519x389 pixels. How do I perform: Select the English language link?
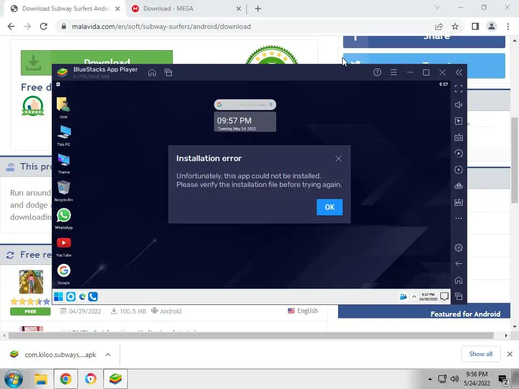[x=303, y=310]
